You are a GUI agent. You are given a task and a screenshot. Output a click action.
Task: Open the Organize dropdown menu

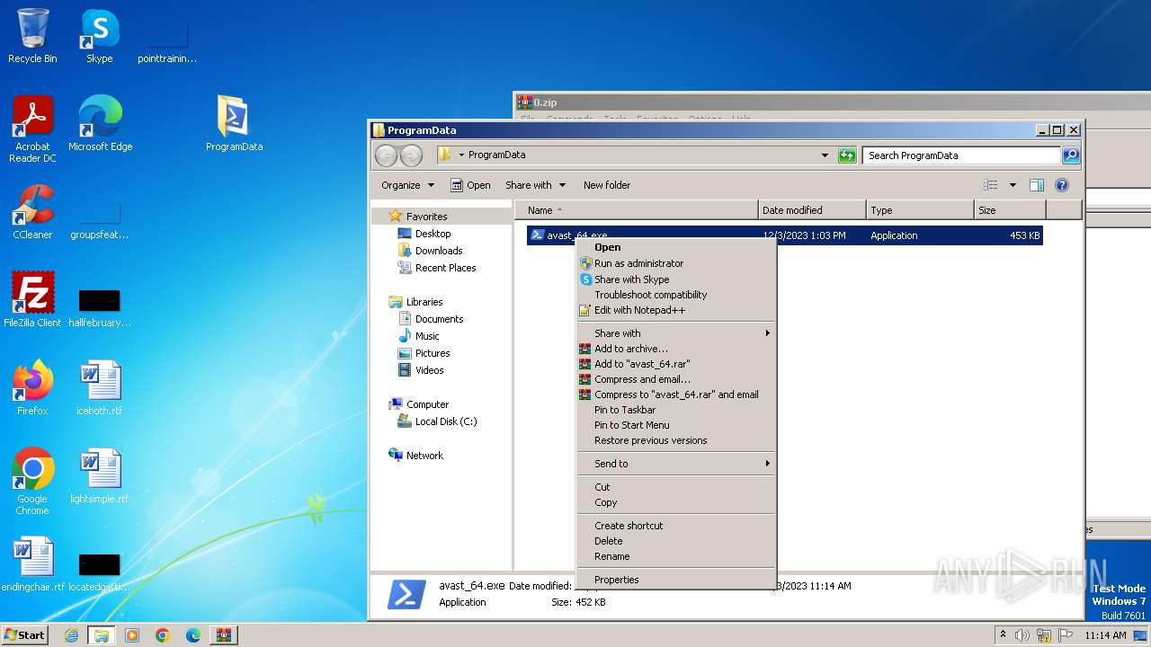click(x=407, y=185)
